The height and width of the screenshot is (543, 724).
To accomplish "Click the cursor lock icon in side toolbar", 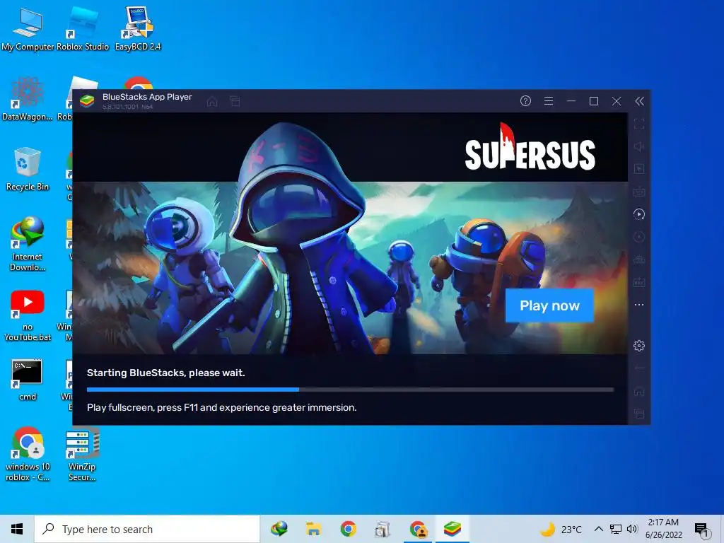I will coord(639,169).
